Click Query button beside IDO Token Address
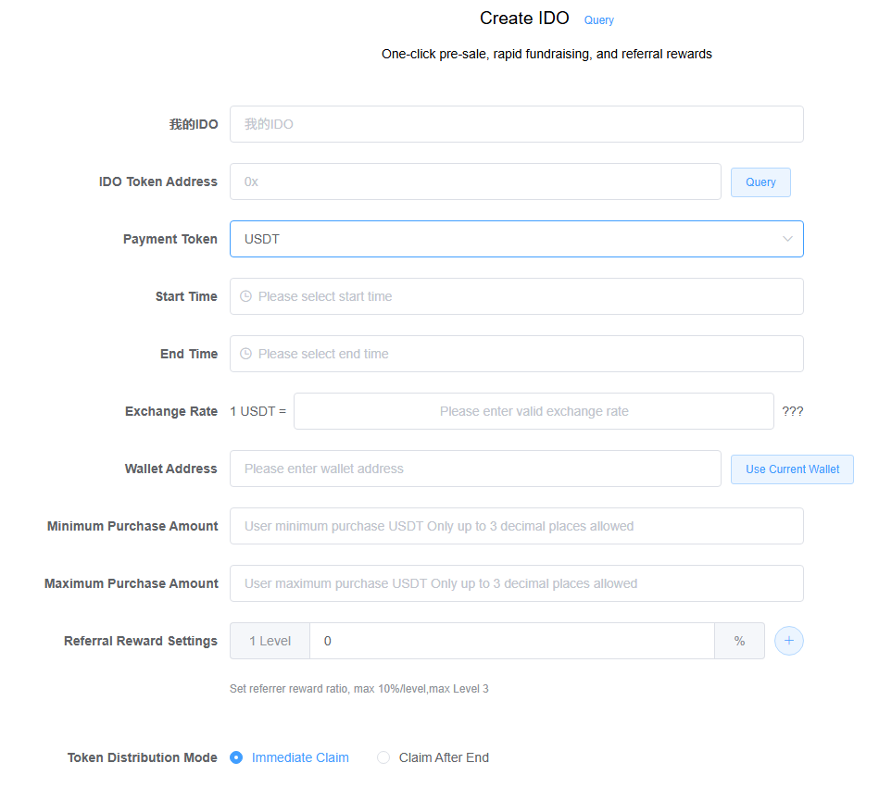Image resolution: width=879 pixels, height=788 pixels. [x=760, y=182]
